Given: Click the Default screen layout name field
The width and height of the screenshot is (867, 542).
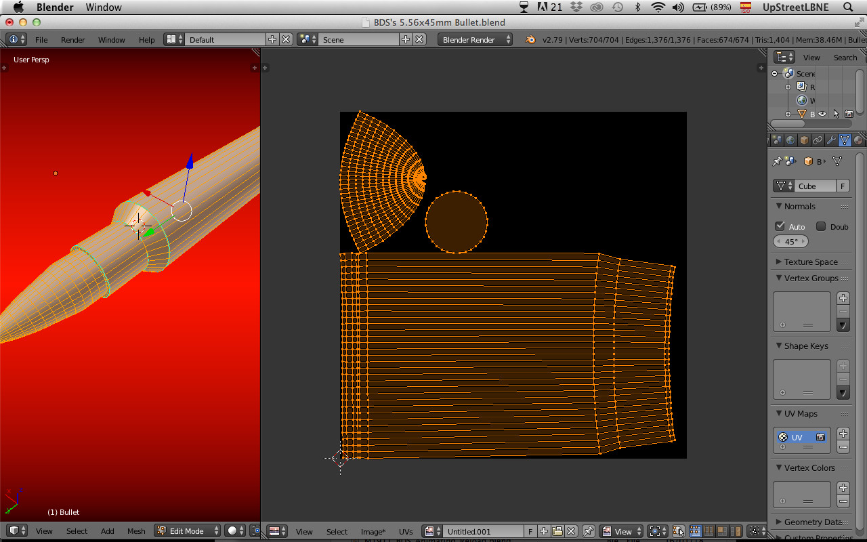Looking at the screenshot, I should (225, 39).
